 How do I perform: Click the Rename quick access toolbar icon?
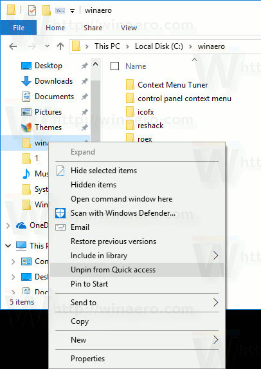[60, 10]
